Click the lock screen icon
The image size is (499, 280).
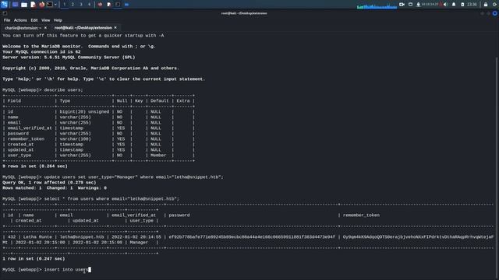486,5
